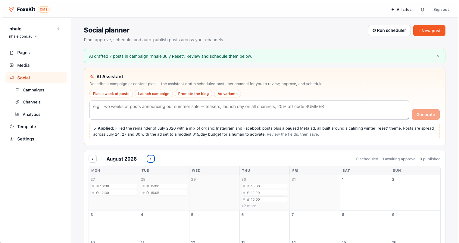Screen dimensions: 459x243
Task: Open the 15:05 Facebook post on the 28th
Action: point(164,193)
